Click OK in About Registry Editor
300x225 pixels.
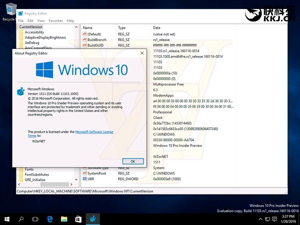pyautogui.click(x=133, y=161)
